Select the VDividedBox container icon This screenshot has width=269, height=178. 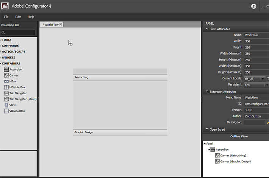(x=6, y=111)
